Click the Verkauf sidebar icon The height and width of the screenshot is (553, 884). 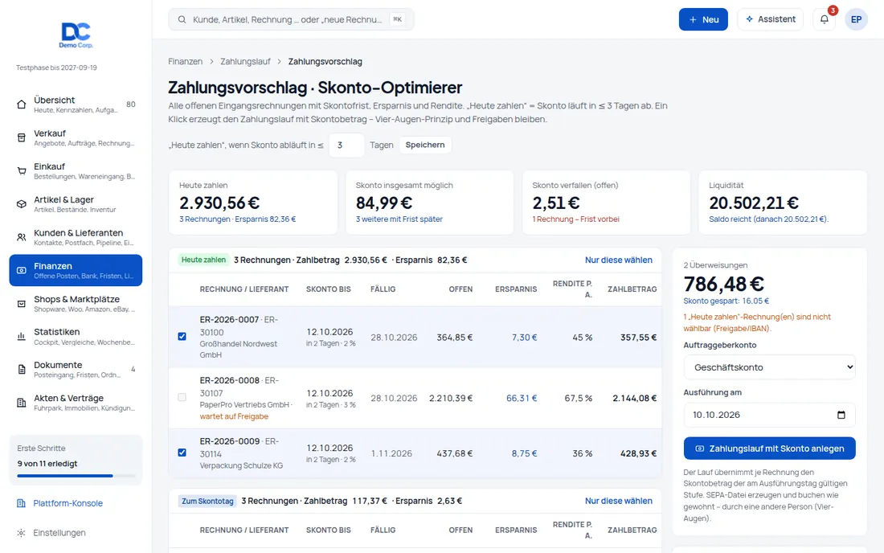[x=22, y=137]
